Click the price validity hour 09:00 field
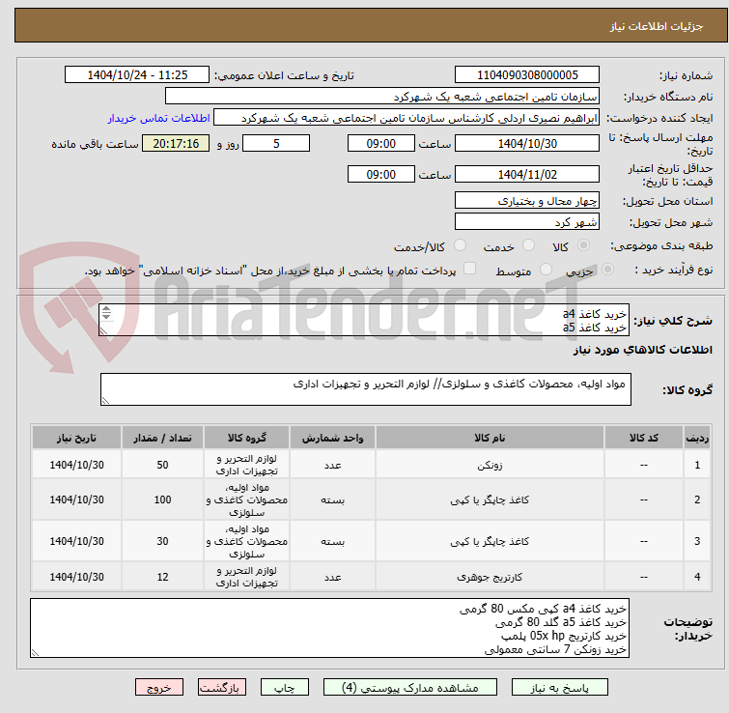 [380, 175]
